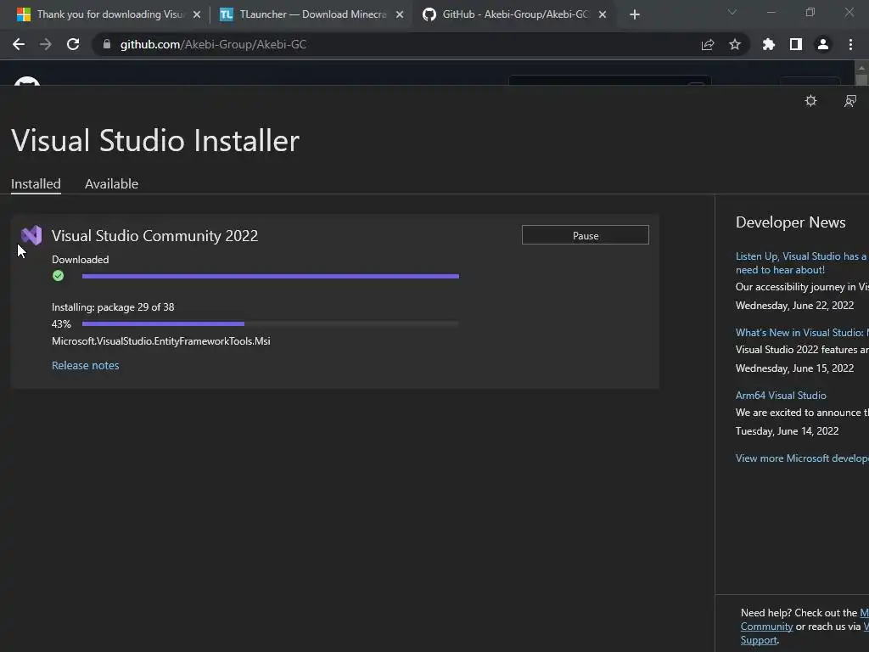Close the TLauncher tab
869x652 pixels.
point(400,14)
